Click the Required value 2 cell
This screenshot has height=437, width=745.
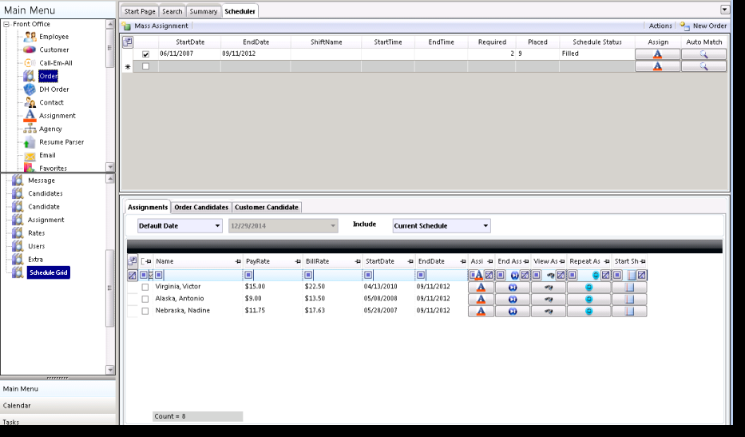(491, 54)
